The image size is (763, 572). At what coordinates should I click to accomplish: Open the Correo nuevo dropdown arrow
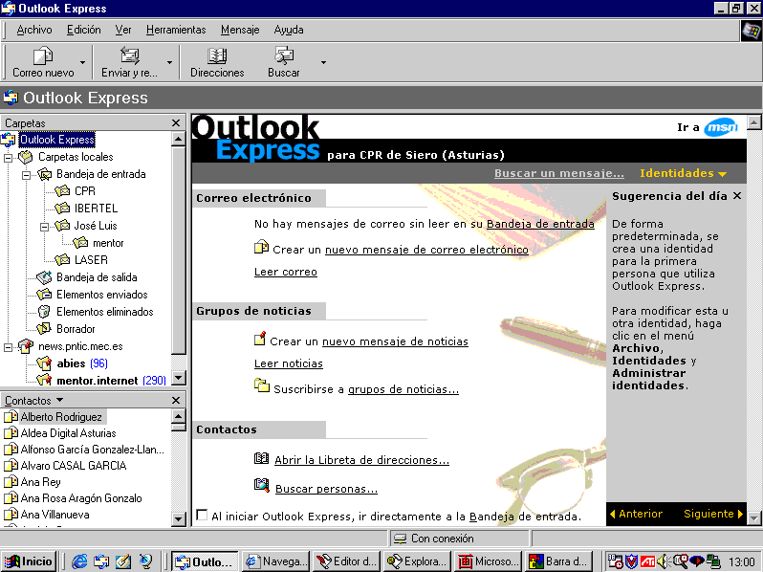pos(83,62)
